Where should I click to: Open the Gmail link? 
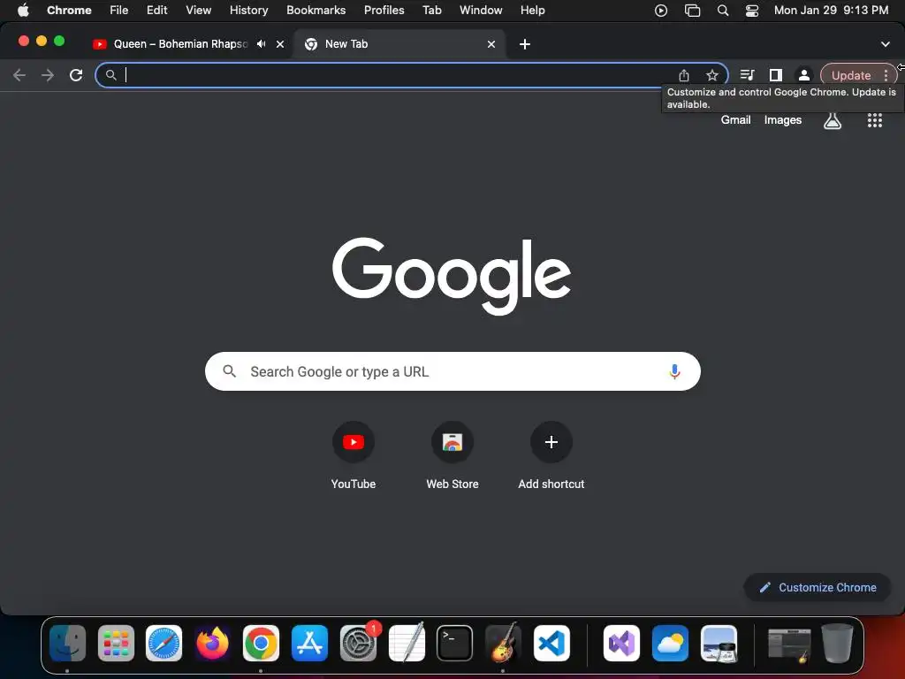(735, 120)
